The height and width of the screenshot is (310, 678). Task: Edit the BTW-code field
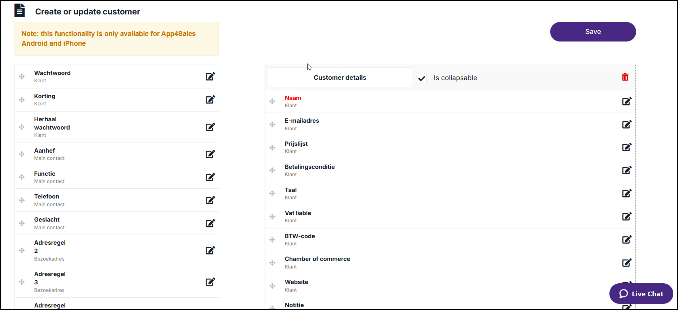pyautogui.click(x=627, y=240)
